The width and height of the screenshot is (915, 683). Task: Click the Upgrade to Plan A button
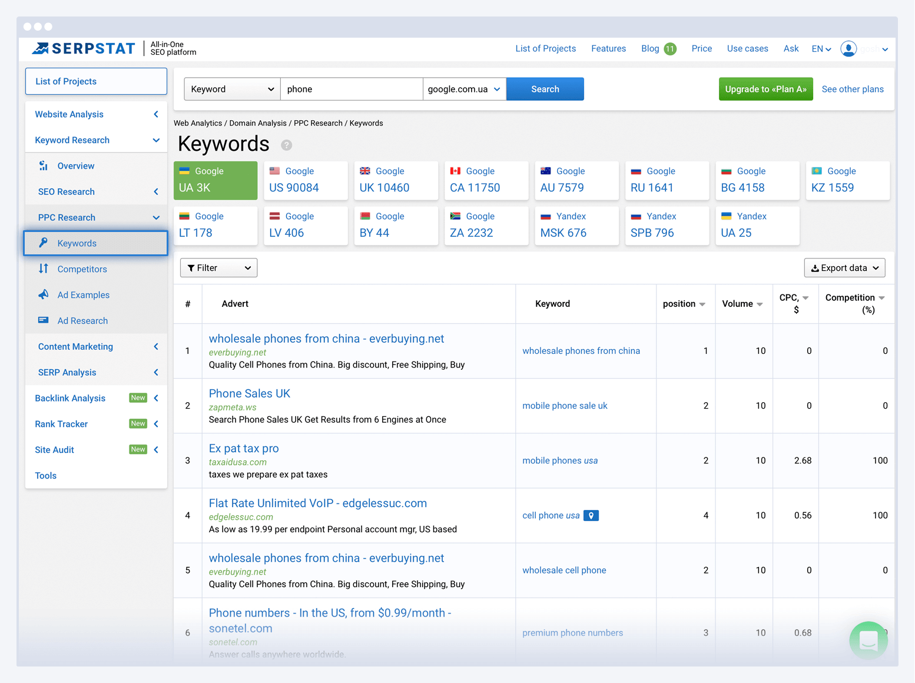(x=765, y=89)
